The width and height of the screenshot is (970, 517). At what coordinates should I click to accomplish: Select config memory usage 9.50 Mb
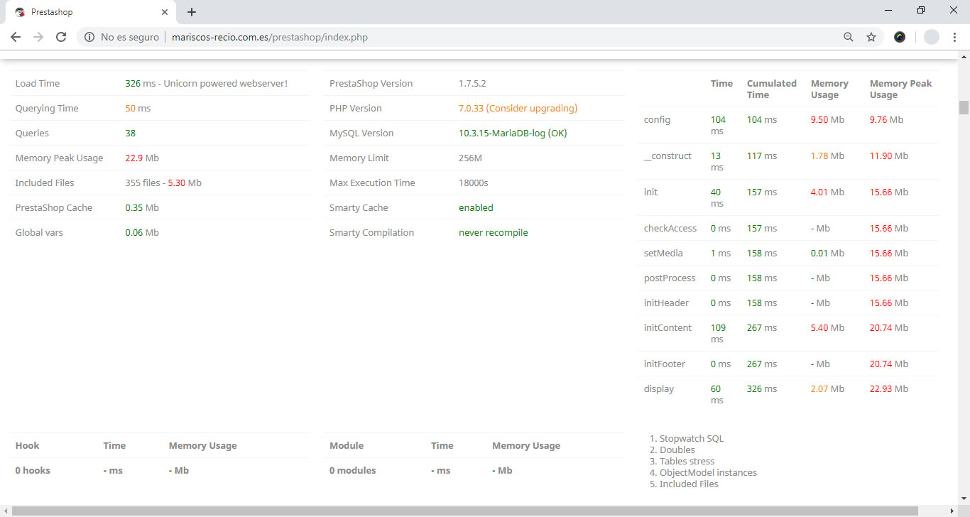click(x=827, y=120)
